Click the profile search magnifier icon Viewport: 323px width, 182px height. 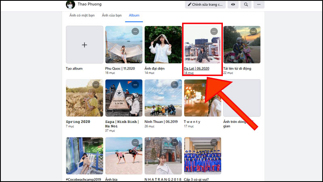[246, 4]
